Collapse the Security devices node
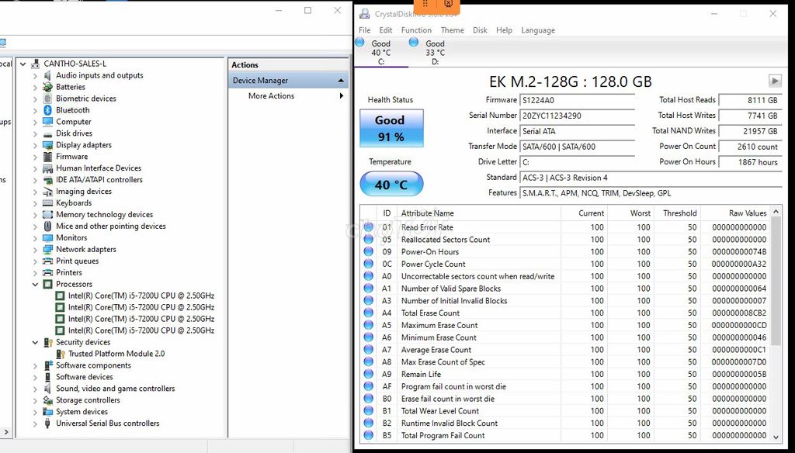This screenshot has height=453, width=795. click(x=35, y=343)
